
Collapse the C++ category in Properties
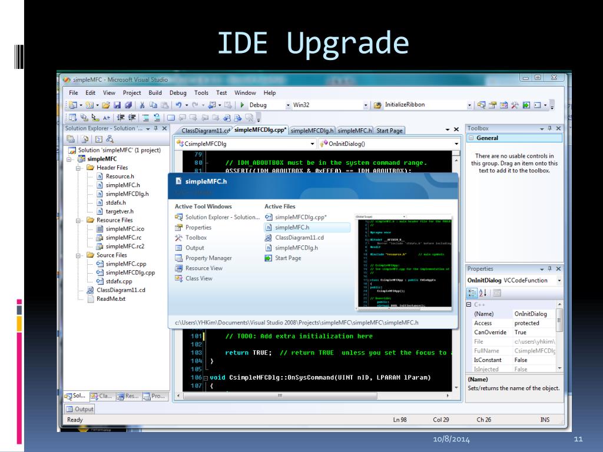(x=469, y=304)
